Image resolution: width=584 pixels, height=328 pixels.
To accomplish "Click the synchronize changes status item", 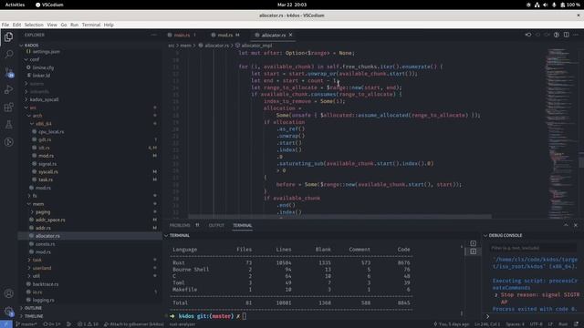I will [51, 324].
